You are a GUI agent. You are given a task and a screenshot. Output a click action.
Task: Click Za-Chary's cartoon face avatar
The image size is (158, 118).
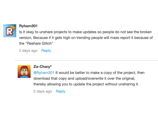click(24, 71)
